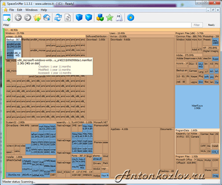Click the more detail blue cube icon
222x185 pixels.
point(89,18)
